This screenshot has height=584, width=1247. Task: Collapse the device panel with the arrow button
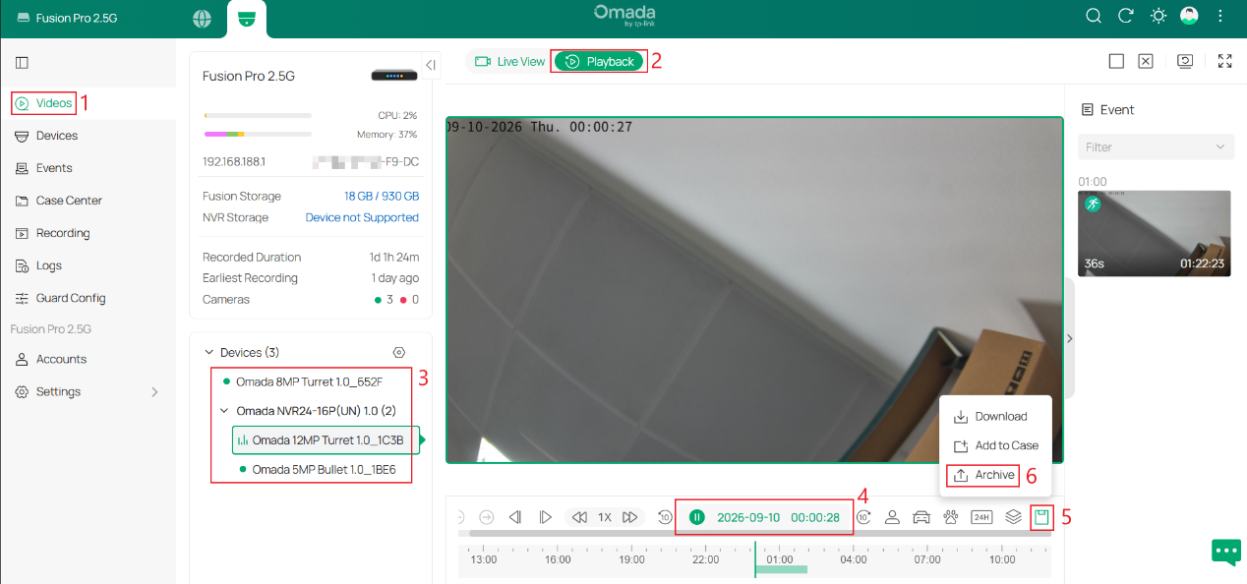pos(430,64)
